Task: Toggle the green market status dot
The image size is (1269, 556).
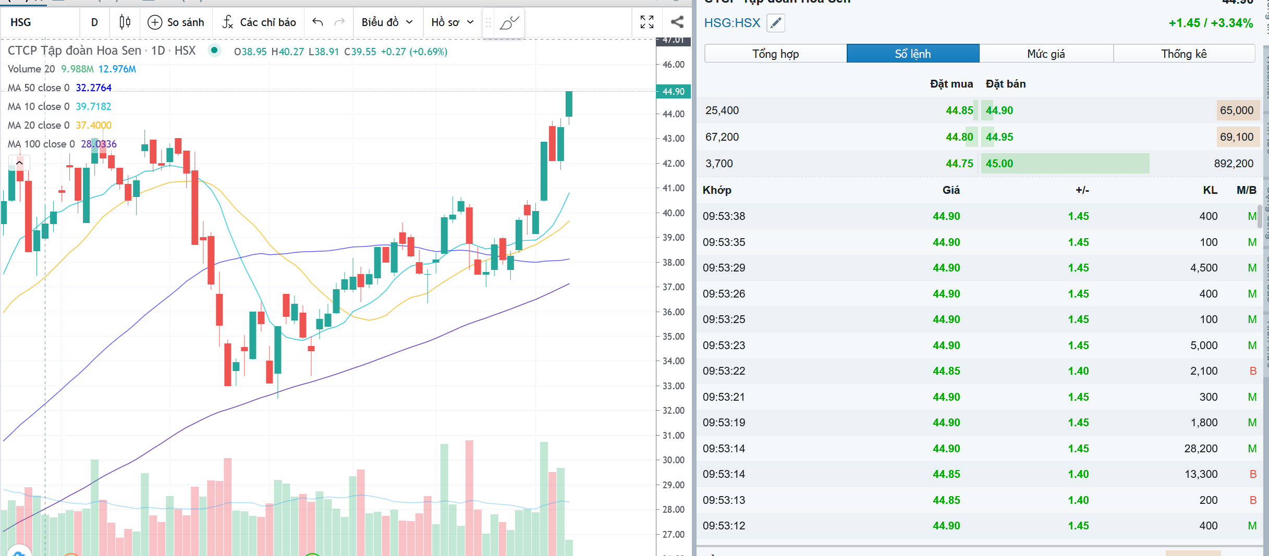Action: click(x=214, y=51)
